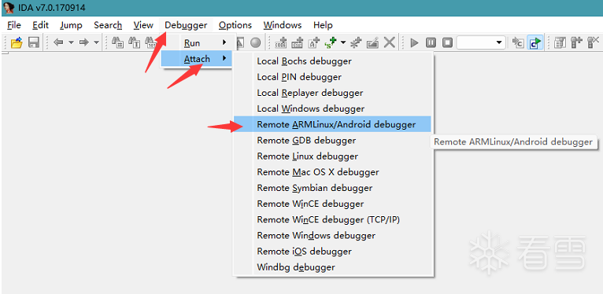Image resolution: width=603 pixels, height=294 pixels.
Task: Click the Jump forward arrow icon
Action: (83, 42)
